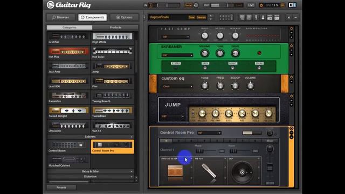Open the microphone type dropdown arrow

click(x=225, y=158)
